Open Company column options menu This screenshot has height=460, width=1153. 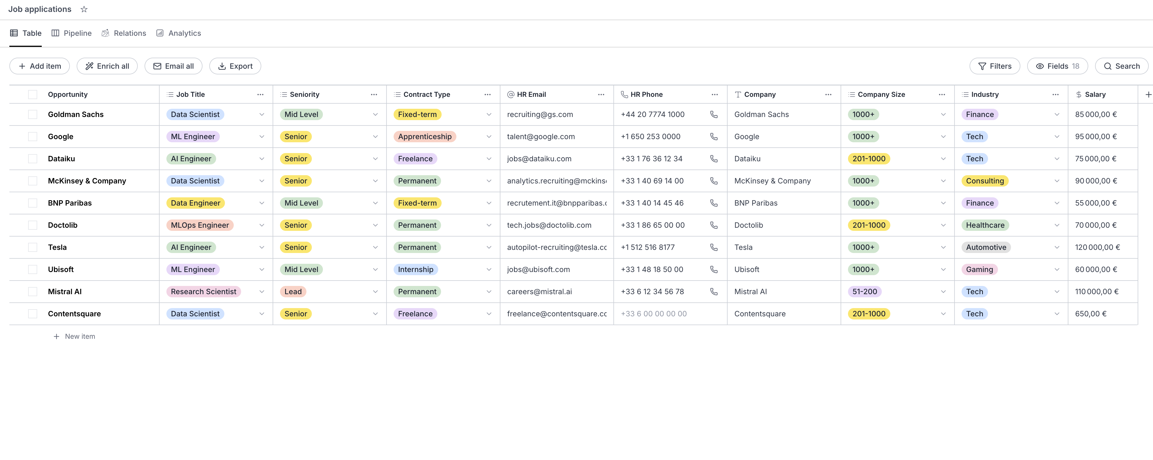[x=828, y=95]
